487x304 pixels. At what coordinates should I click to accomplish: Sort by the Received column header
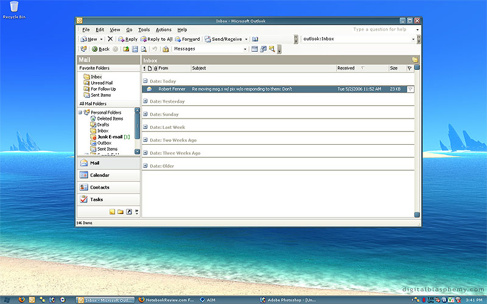click(362, 68)
